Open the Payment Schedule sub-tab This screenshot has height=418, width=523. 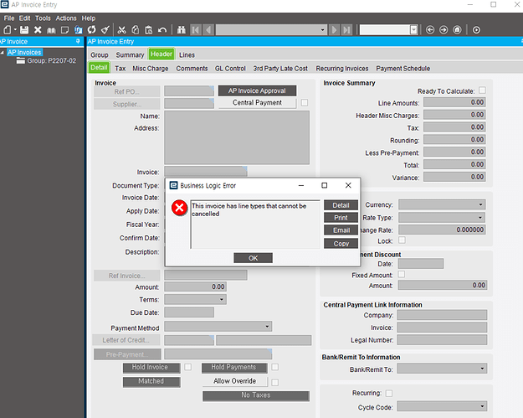(x=403, y=69)
